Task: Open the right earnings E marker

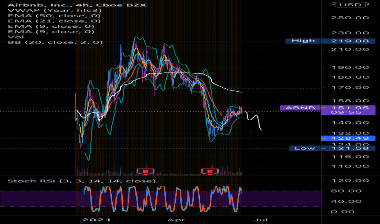Action: pyautogui.click(x=210, y=171)
